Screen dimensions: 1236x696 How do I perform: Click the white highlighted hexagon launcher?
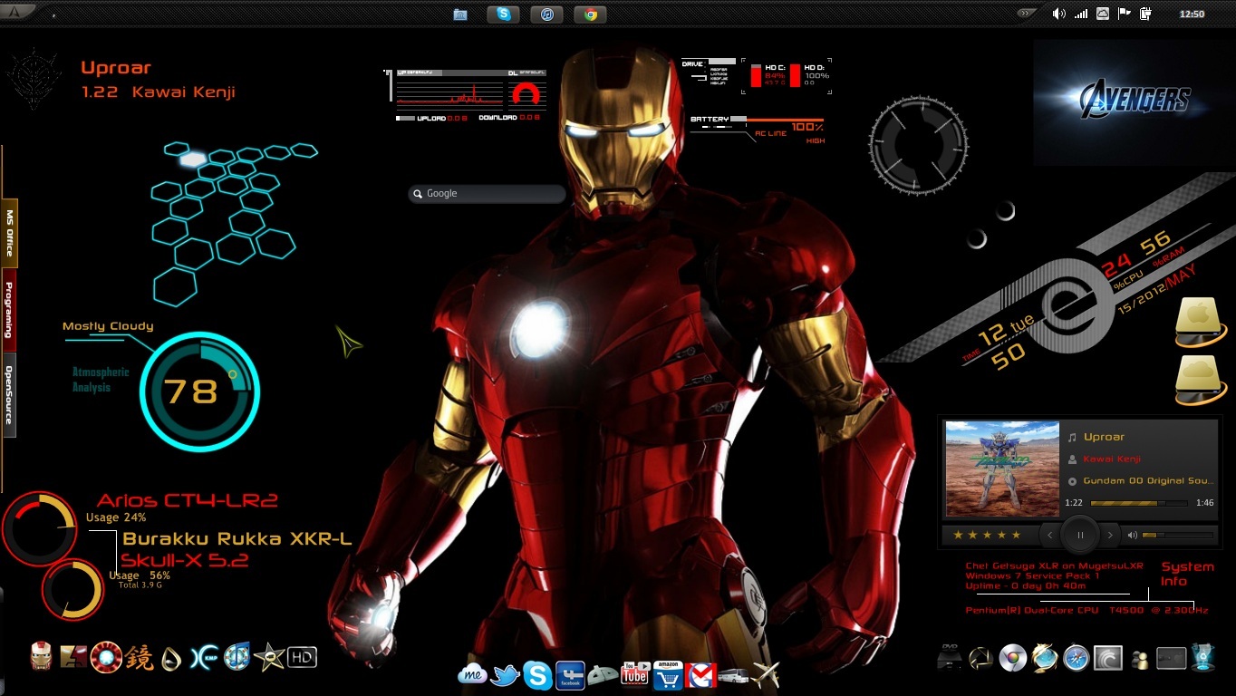192,159
